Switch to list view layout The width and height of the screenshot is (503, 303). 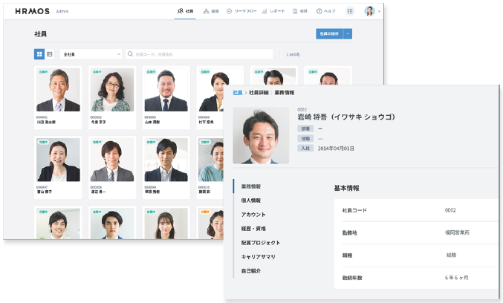(x=50, y=54)
